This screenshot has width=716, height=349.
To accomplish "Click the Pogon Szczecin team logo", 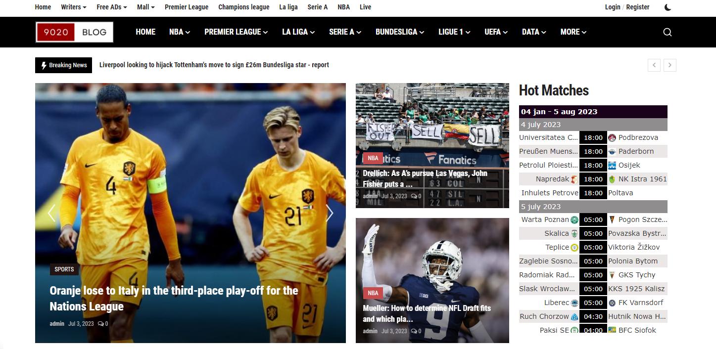I will tap(612, 219).
